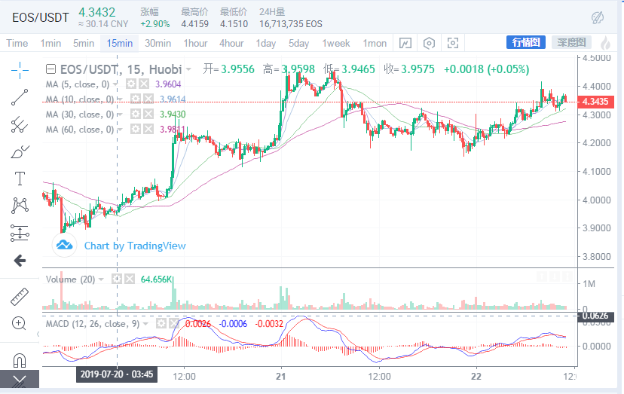Viewport: 624px width, 394px height.
Task: Select the brush drawing tool
Action: pyautogui.click(x=20, y=151)
